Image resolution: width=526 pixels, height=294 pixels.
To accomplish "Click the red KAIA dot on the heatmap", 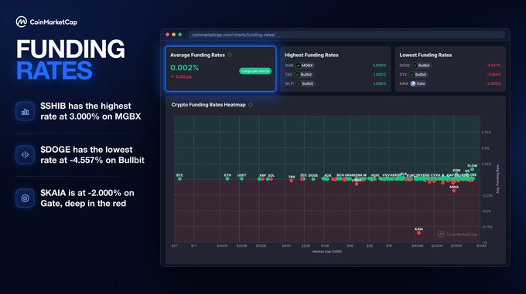I will 418,233.
